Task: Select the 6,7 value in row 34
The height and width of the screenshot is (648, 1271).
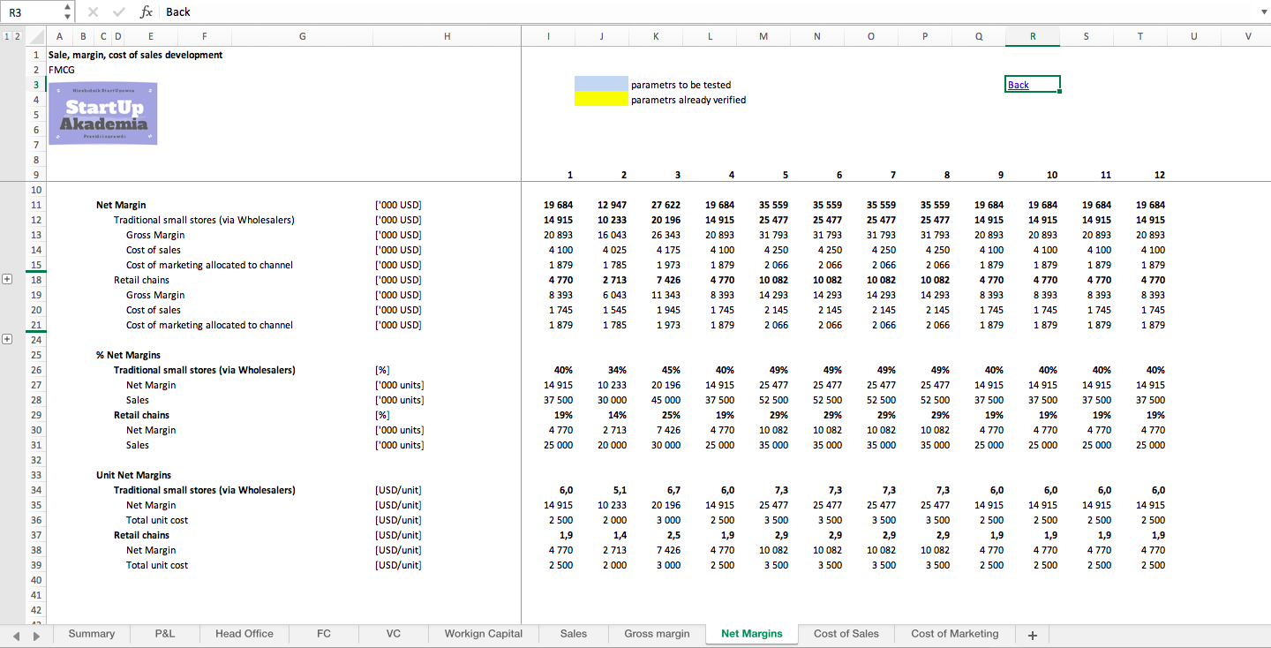Action: (x=673, y=490)
